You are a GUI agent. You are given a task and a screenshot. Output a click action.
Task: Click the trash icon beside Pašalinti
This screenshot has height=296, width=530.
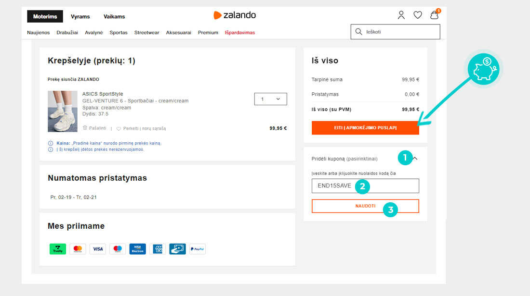85,128
